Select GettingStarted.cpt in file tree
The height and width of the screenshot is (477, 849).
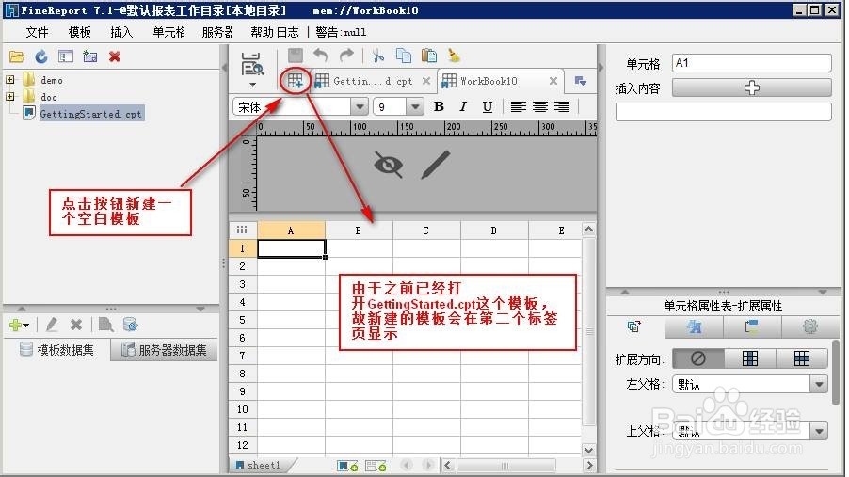(x=90, y=114)
